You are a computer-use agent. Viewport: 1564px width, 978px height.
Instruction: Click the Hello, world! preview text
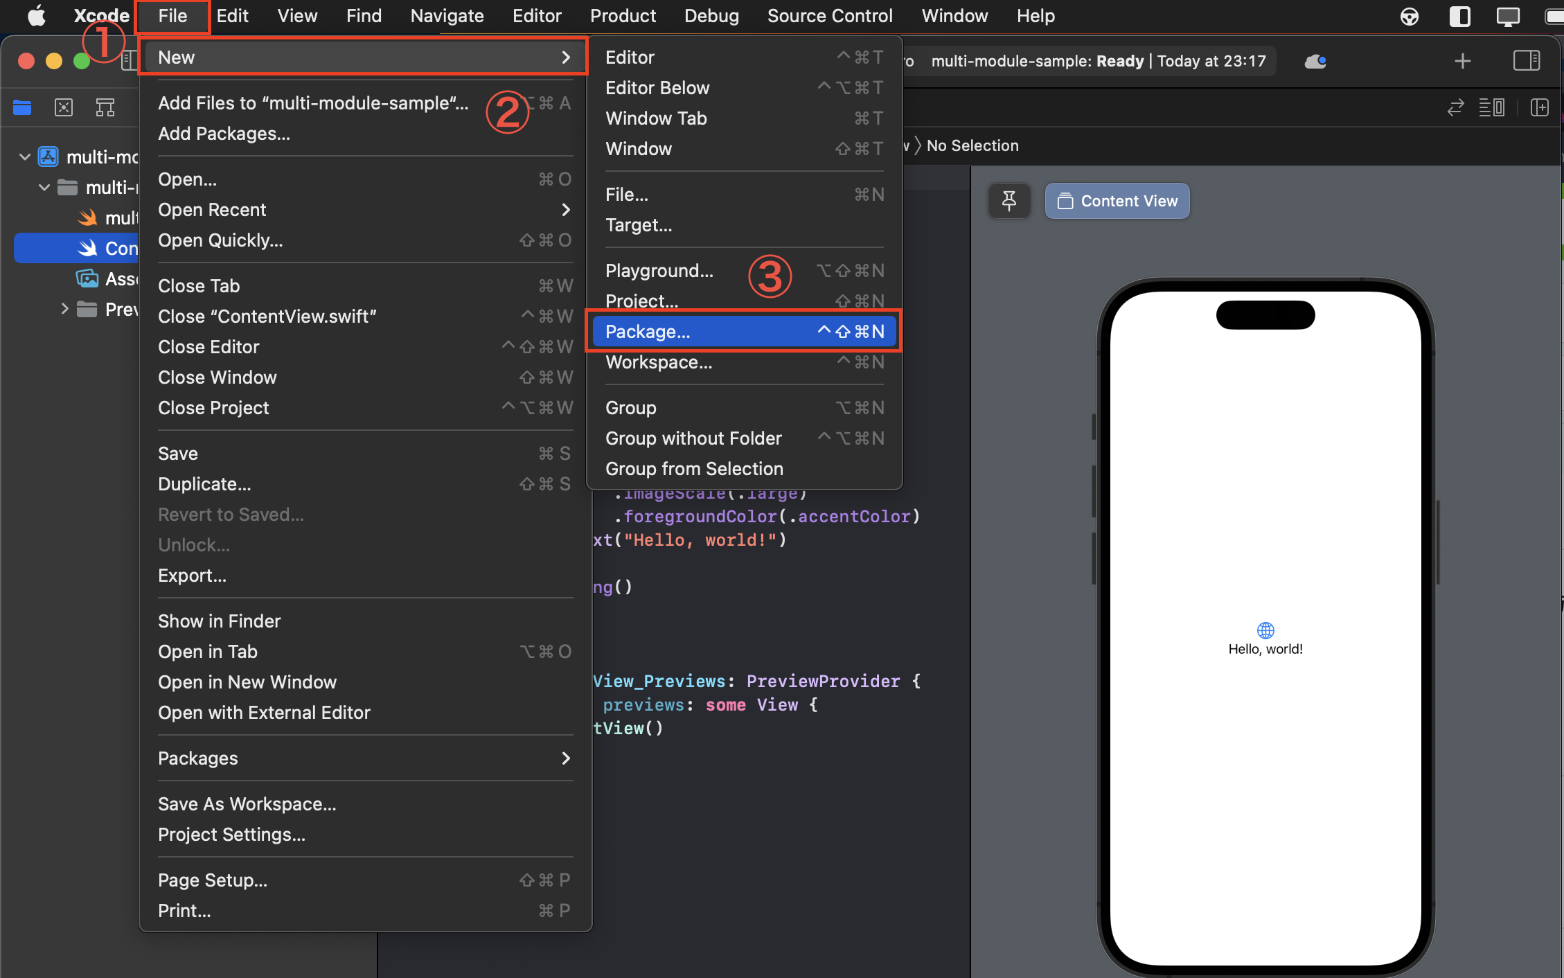tap(1265, 649)
